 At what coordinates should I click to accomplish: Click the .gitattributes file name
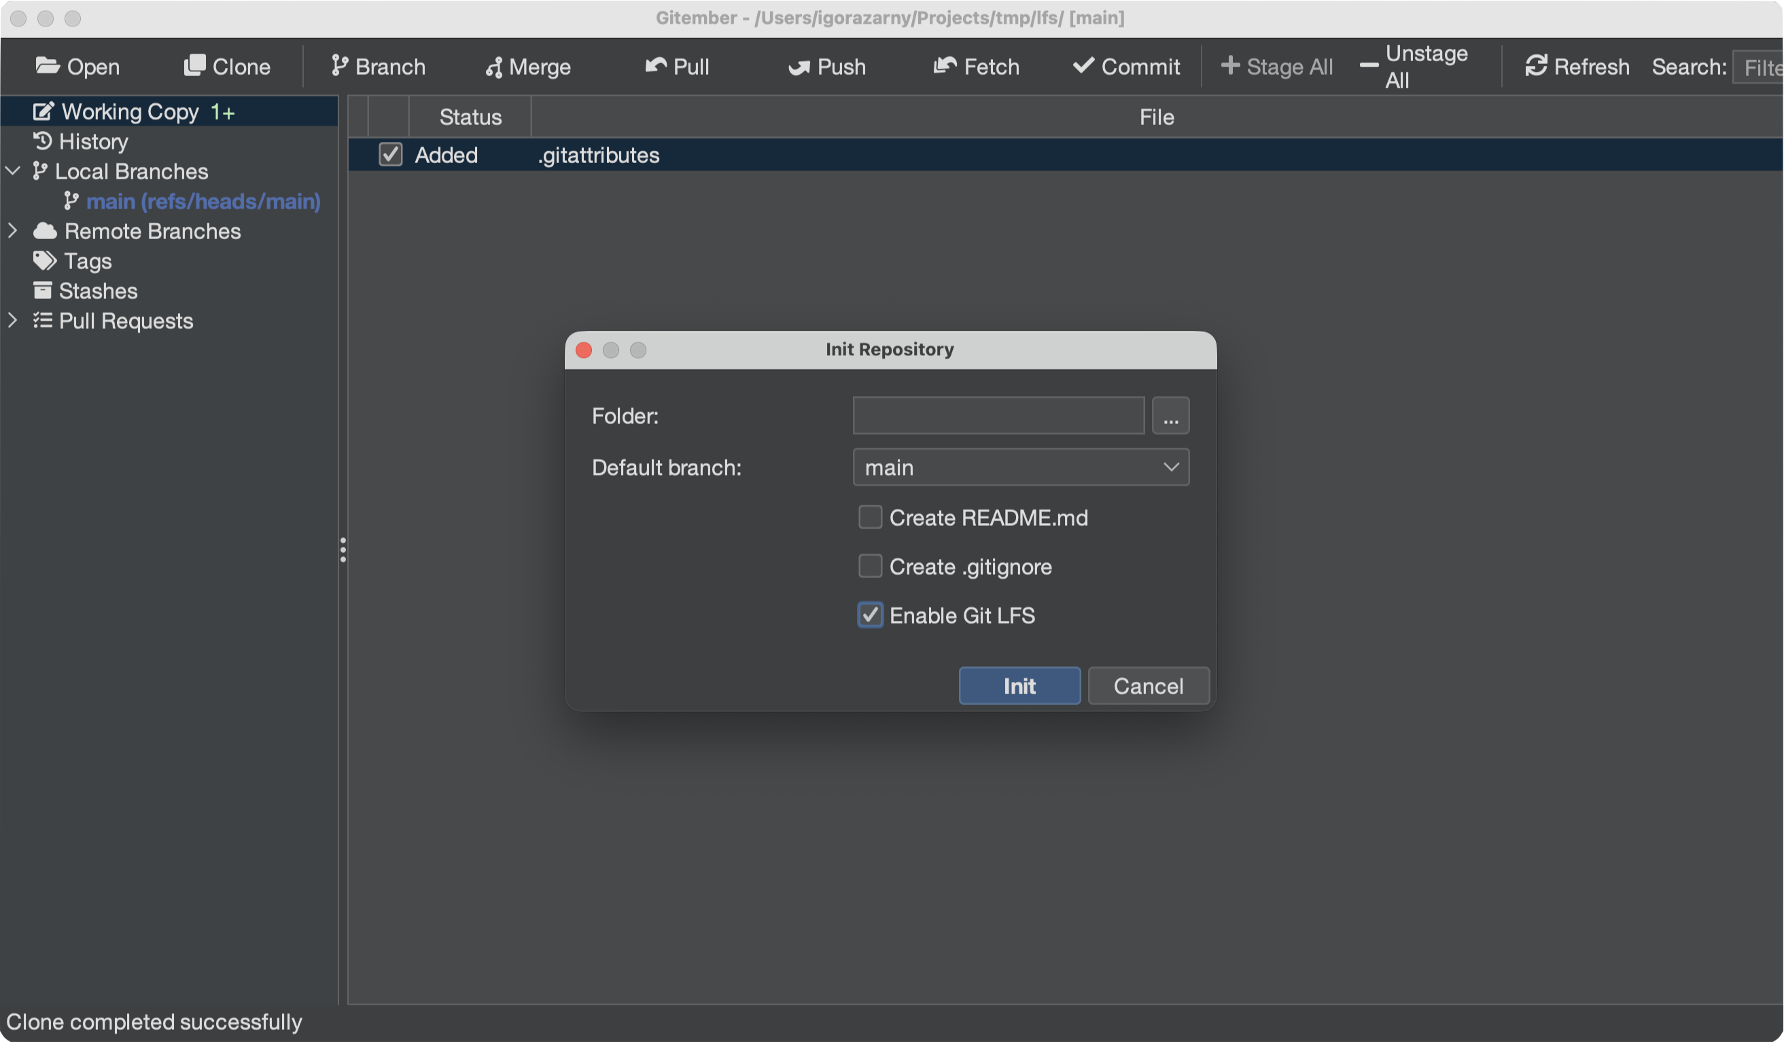coord(598,155)
